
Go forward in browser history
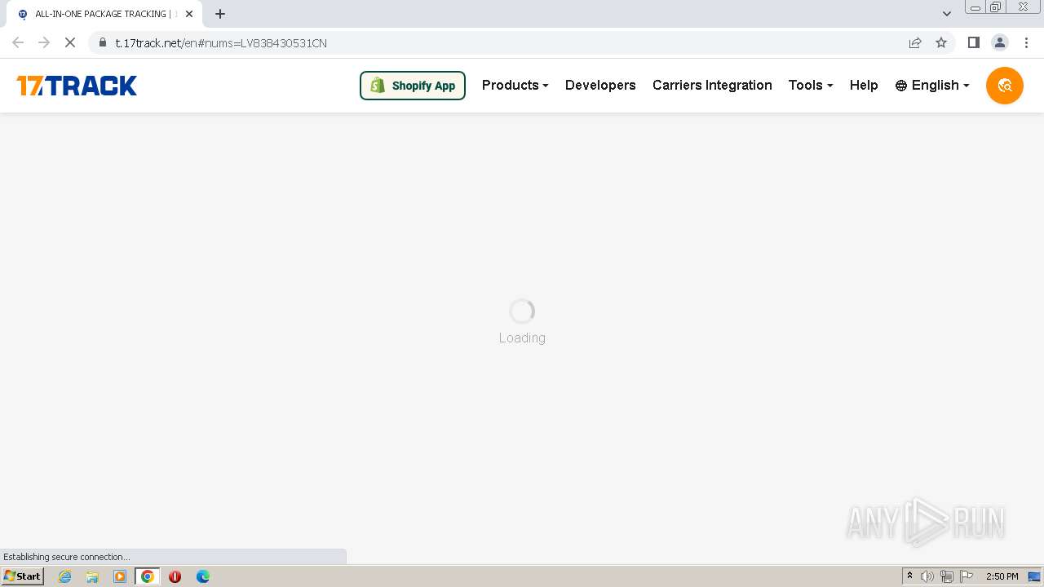tap(44, 42)
